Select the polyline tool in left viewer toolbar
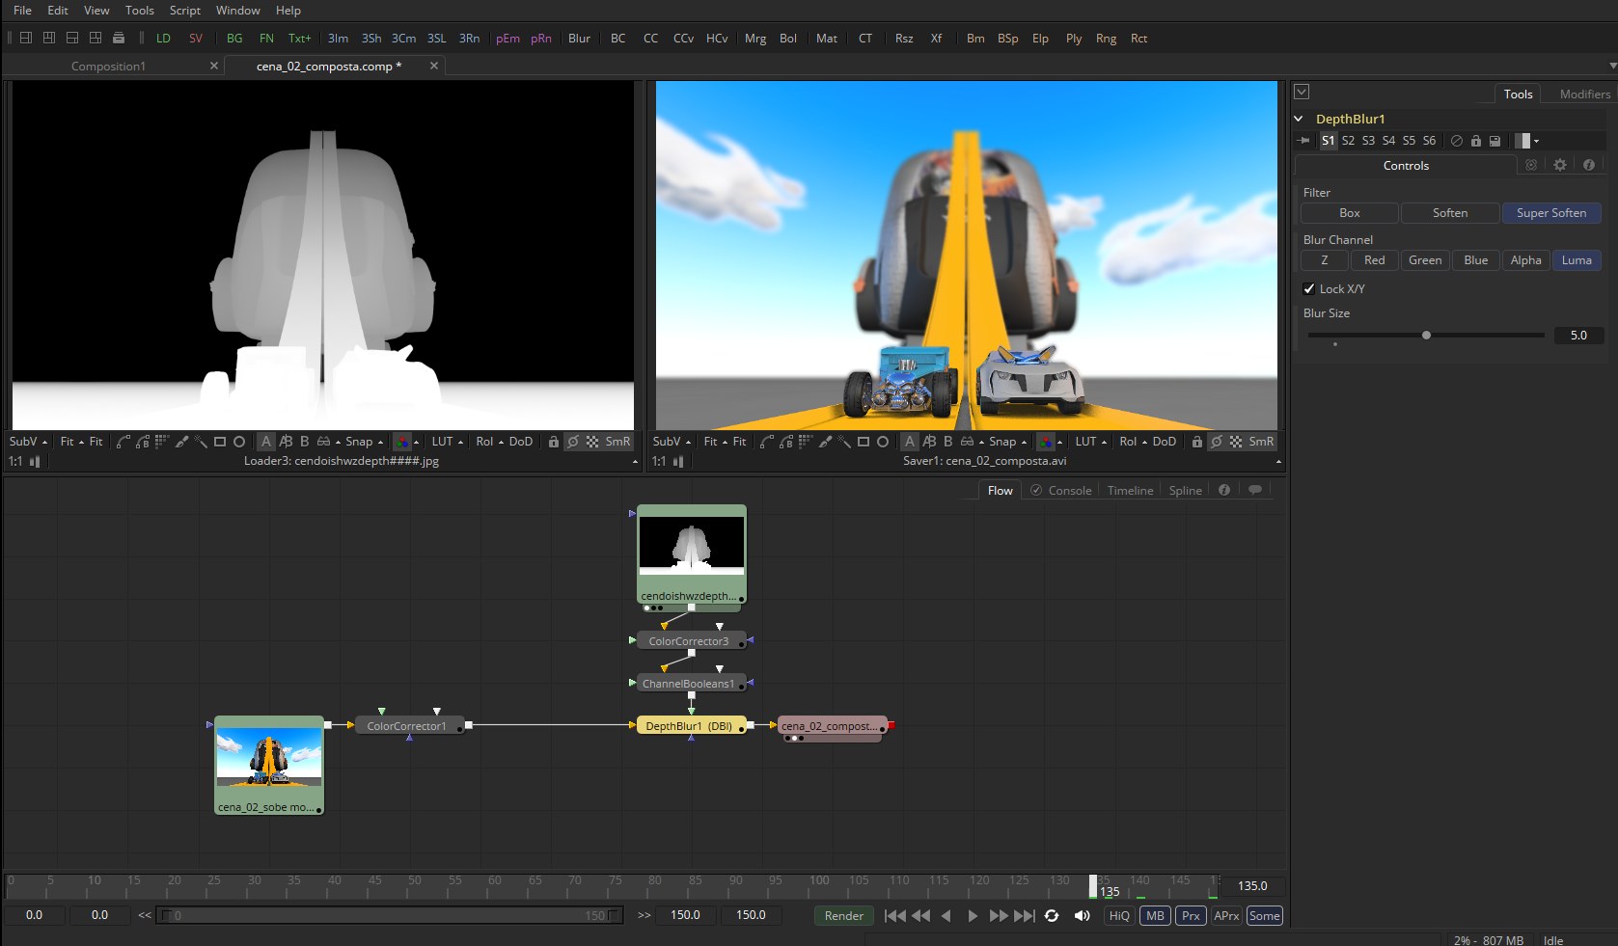 [x=123, y=442]
